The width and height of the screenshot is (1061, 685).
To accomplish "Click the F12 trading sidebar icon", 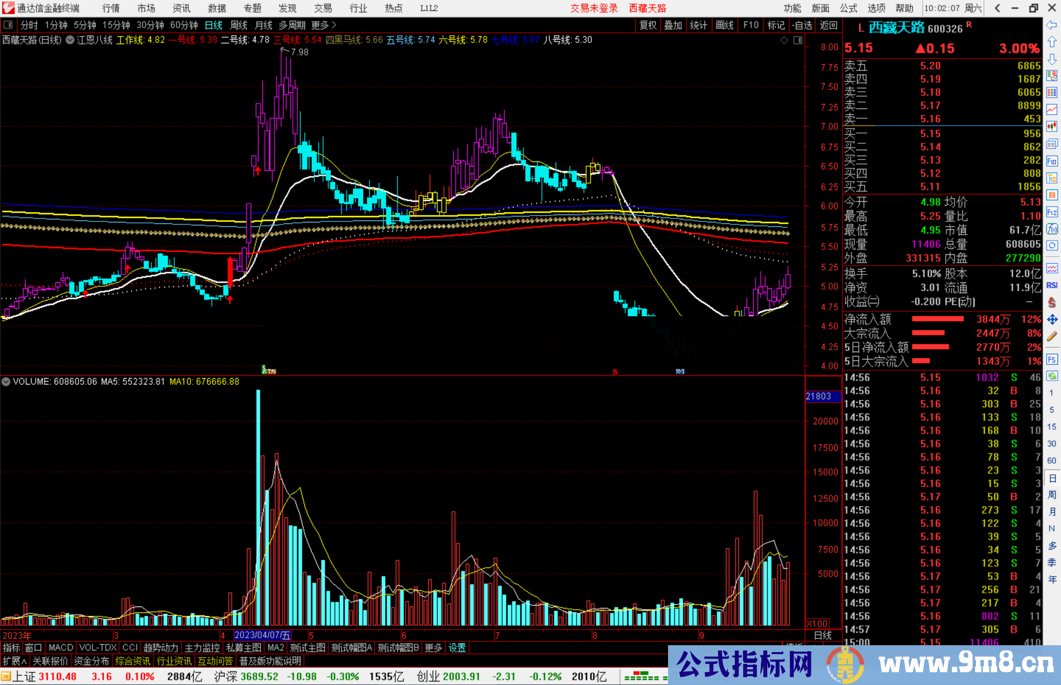I will click(x=1052, y=212).
